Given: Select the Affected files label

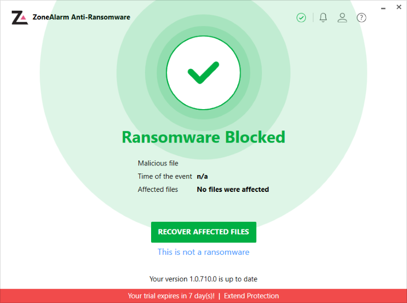Looking at the screenshot, I should click(158, 189).
